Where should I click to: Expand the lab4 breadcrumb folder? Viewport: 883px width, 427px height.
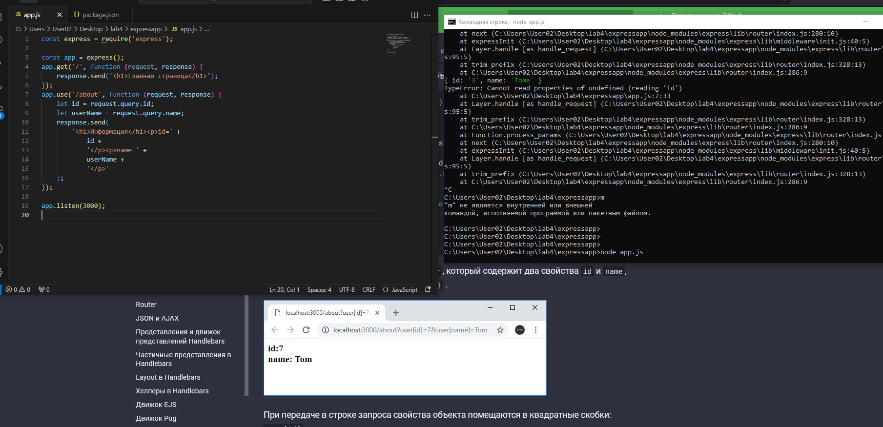pyautogui.click(x=116, y=29)
